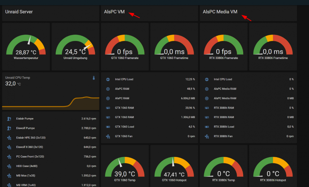Viewport: 309px width, 187px height.
Task: Click the fan icon beside Eiswolf II 360
Action: [x=9, y=147]
